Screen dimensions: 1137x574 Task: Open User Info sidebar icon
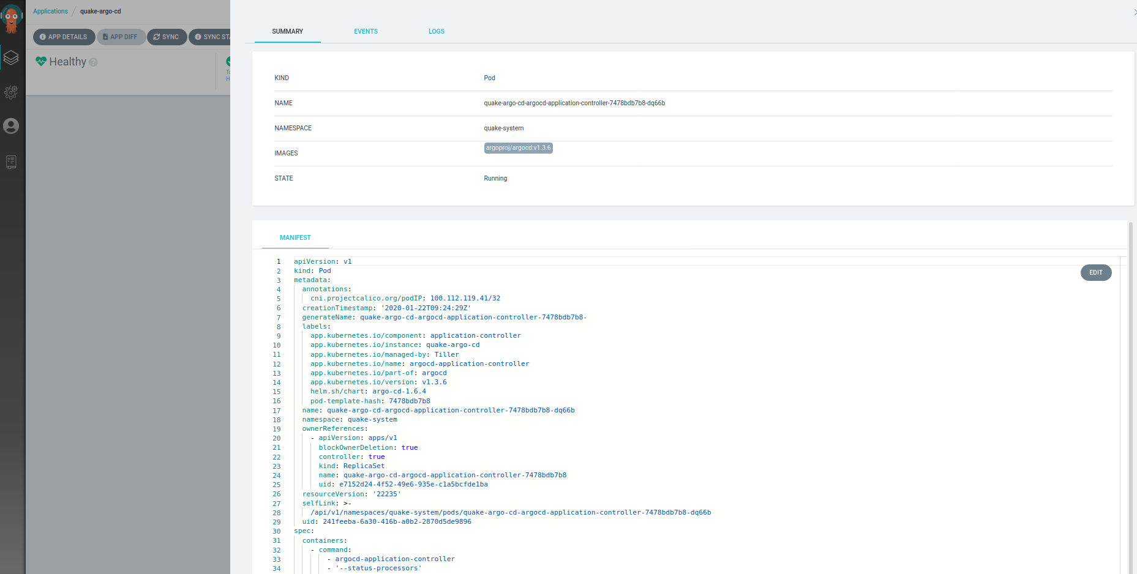pos(11,126)
